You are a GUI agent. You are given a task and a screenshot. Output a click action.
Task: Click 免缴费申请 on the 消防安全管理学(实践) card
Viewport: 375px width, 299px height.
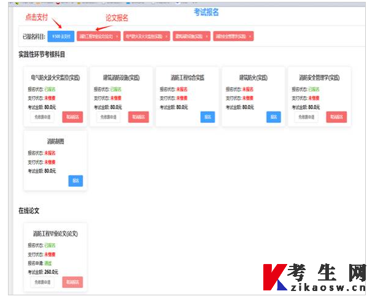click(x=306, y=117)
